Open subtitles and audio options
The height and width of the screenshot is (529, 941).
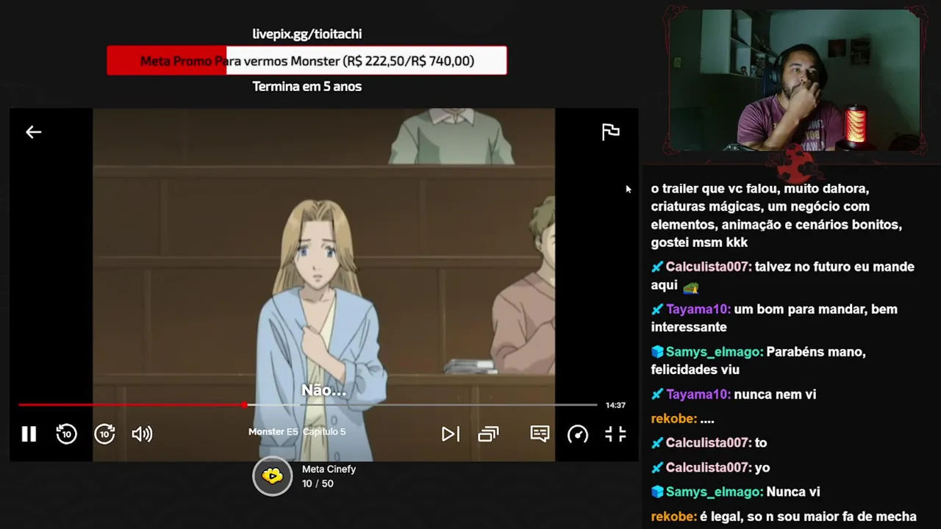point(540,434)
